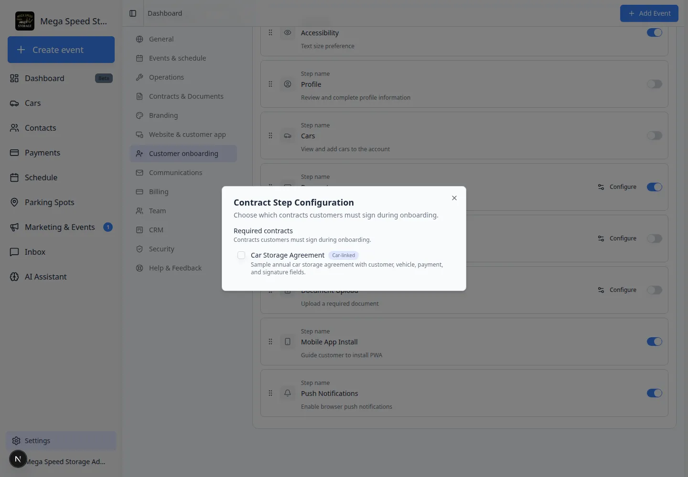The image size is (688, 477).
Task: Open Parking Spots in the sidebar
Action: pos(61,202)
